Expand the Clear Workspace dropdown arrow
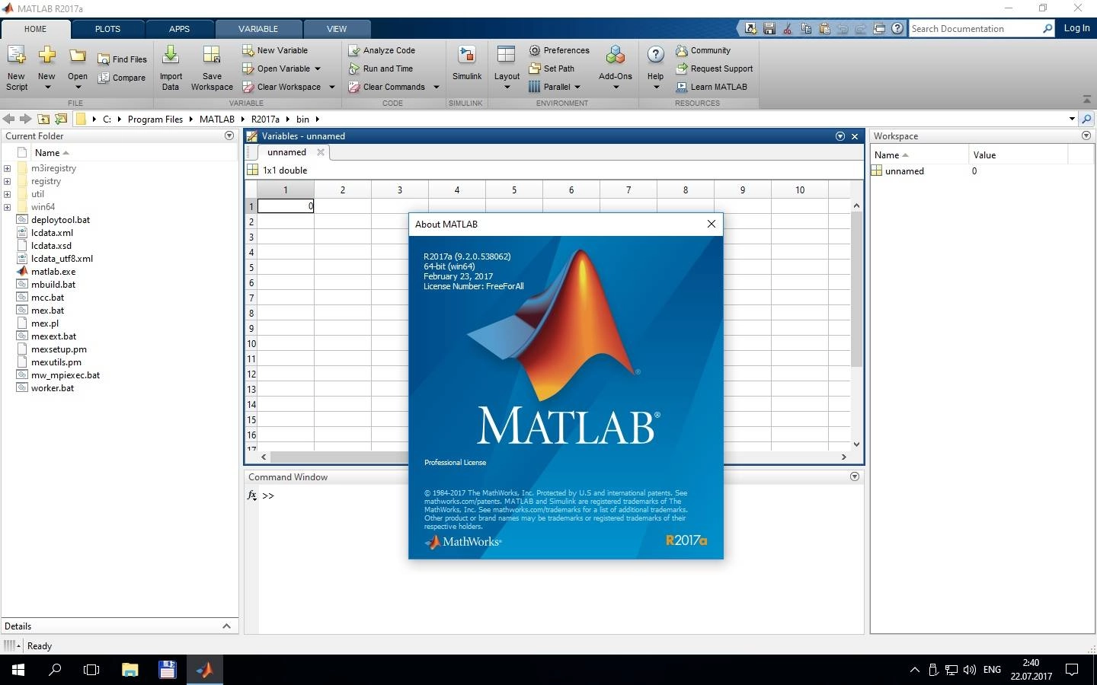Image resolution: width=1097 pixels, height=685 pixels. (332, 87)
